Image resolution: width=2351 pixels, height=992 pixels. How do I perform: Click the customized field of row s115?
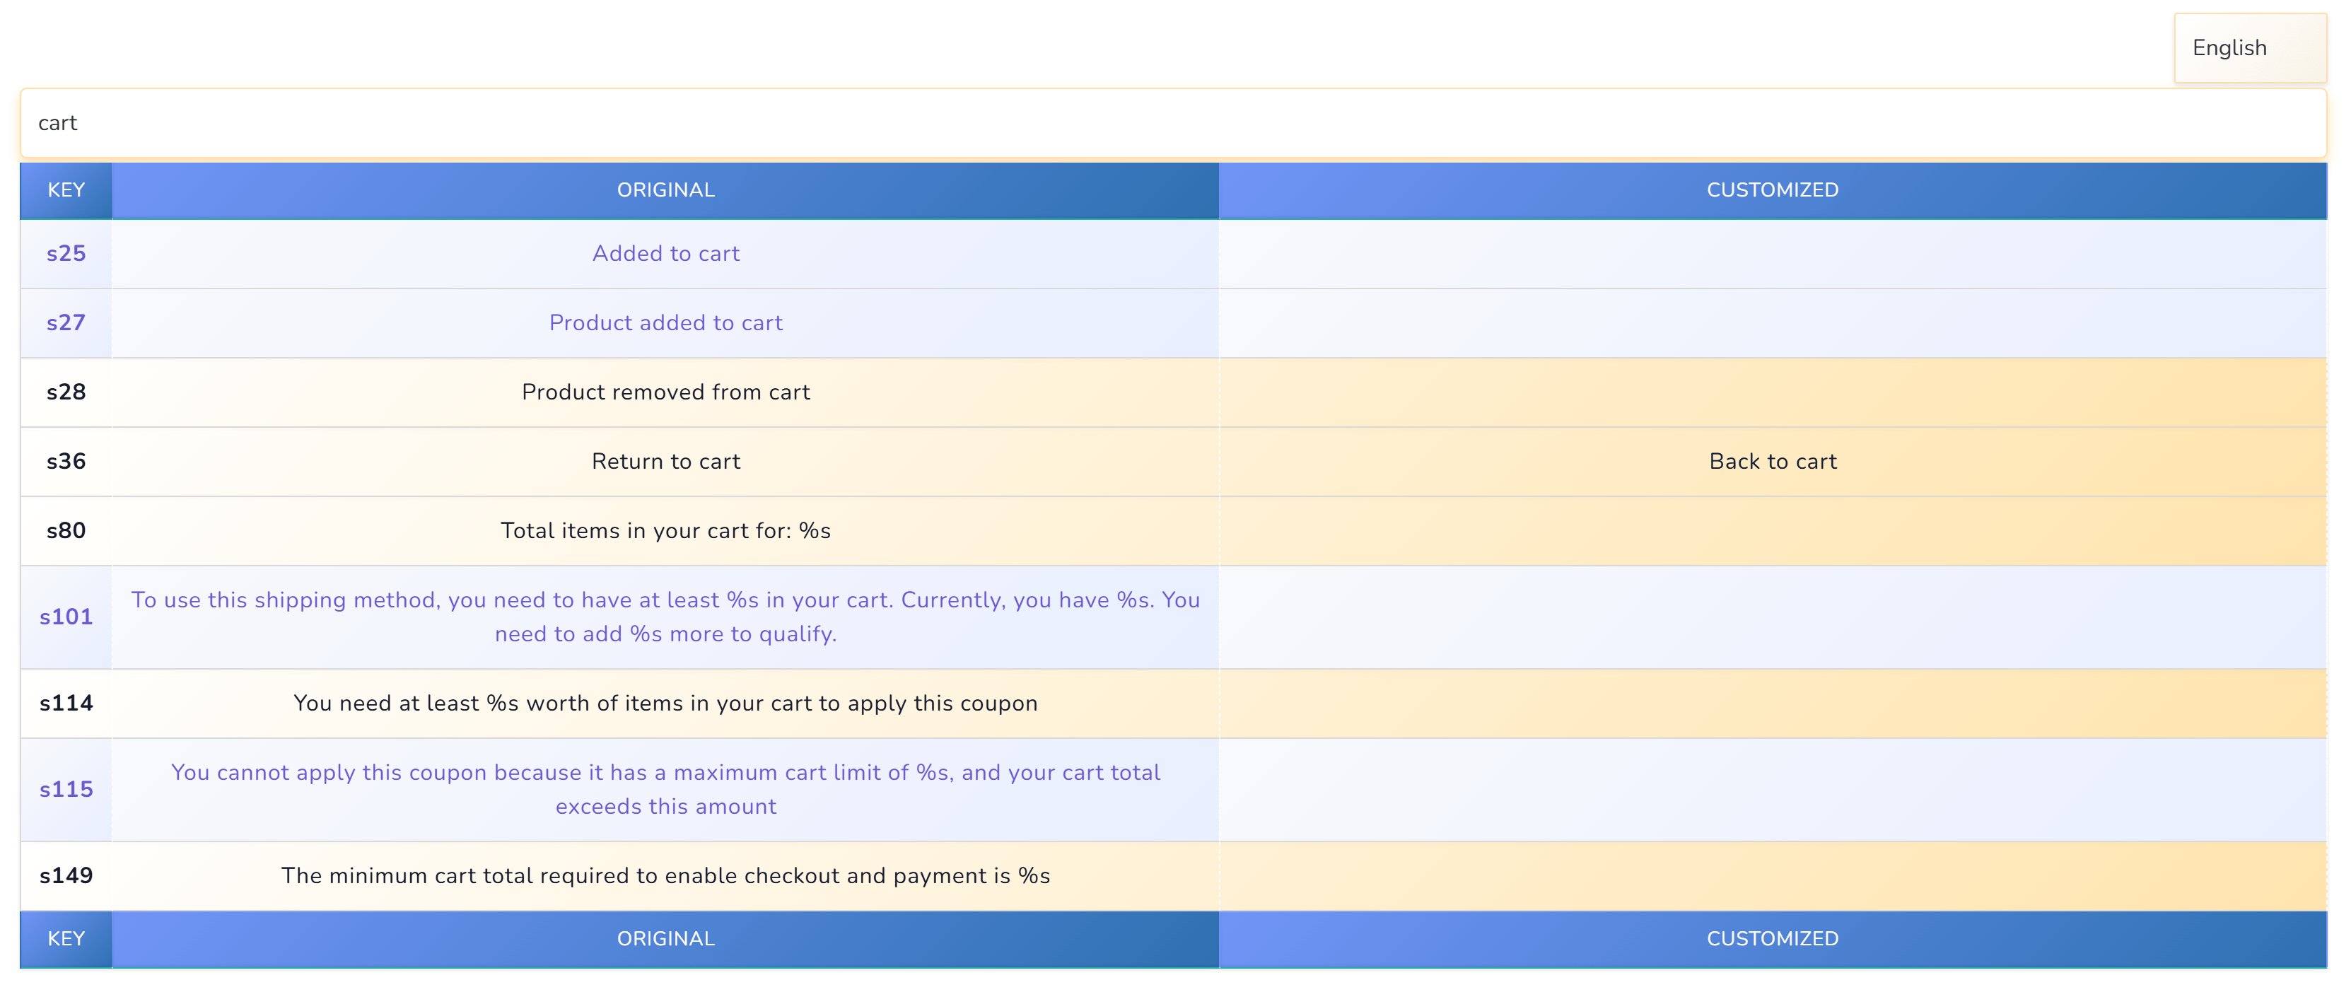tap(1771, 789)
